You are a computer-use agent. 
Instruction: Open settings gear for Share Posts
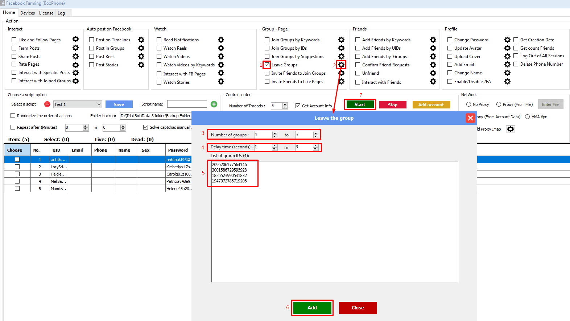(75, 56)
